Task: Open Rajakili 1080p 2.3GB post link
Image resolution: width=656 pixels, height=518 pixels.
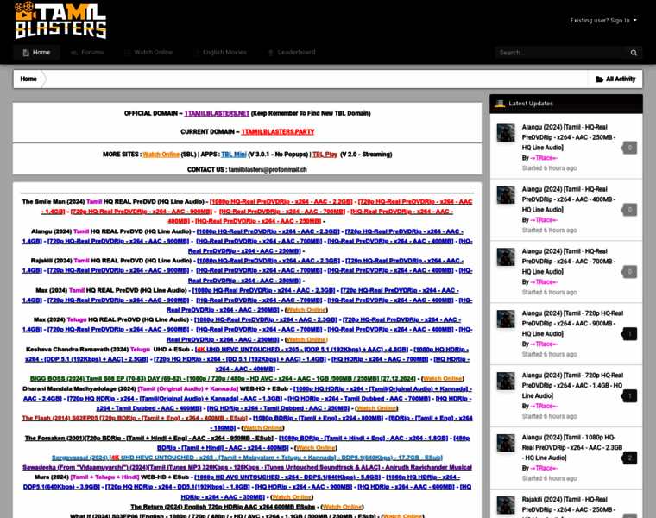Action: 268,261
